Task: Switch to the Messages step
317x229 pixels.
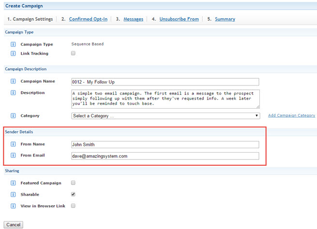Action: click(133, 19)
